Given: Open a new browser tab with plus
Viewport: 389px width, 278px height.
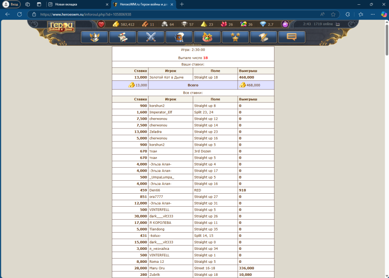Looking at the screenshot, I should coord(182,4).
